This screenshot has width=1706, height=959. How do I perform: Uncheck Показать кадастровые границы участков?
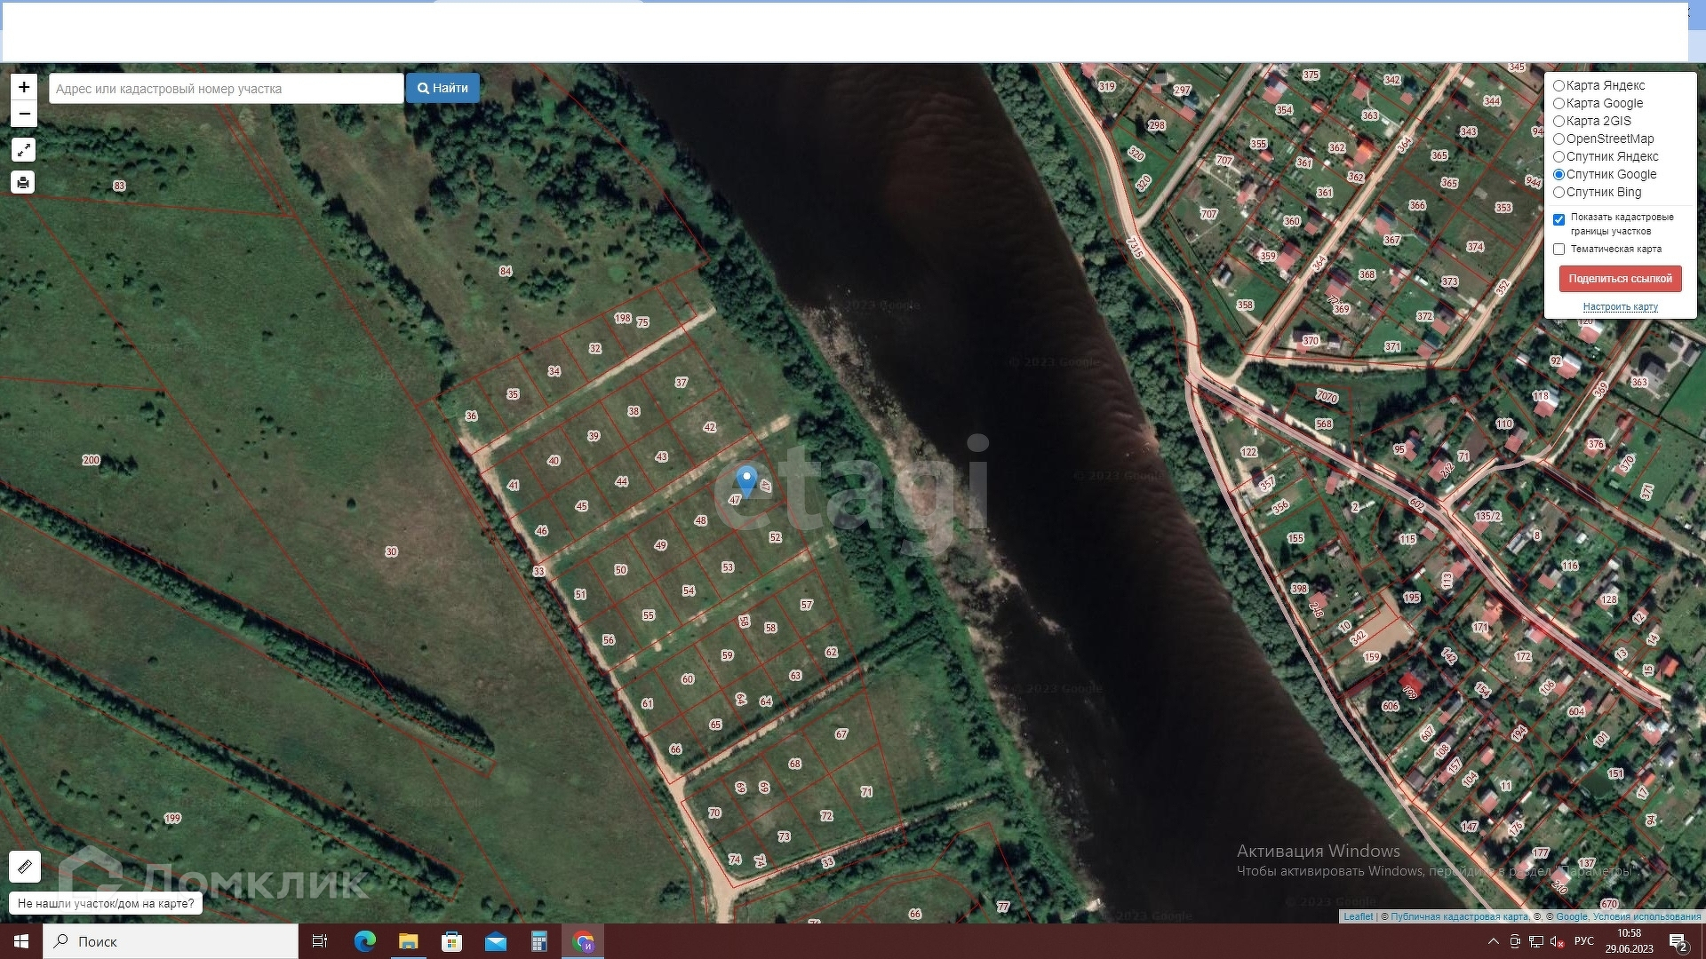[x=1559, y=219]
